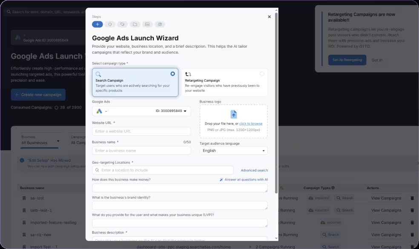Click the Consumed Campaigns progress circle
Screen dimensions: 419x249
56,108
